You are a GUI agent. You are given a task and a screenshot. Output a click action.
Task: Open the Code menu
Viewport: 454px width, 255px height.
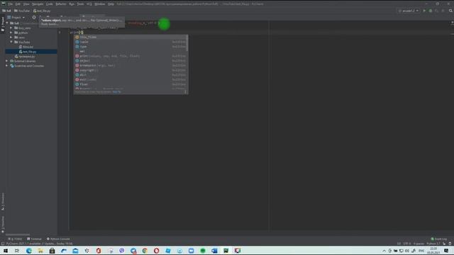coord(50,4)
